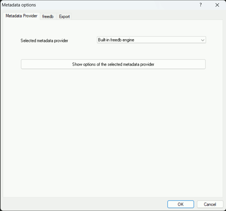Show options of the selected metadata provider
The width and height of the screenshot is (226, 211).
point(113,64)
